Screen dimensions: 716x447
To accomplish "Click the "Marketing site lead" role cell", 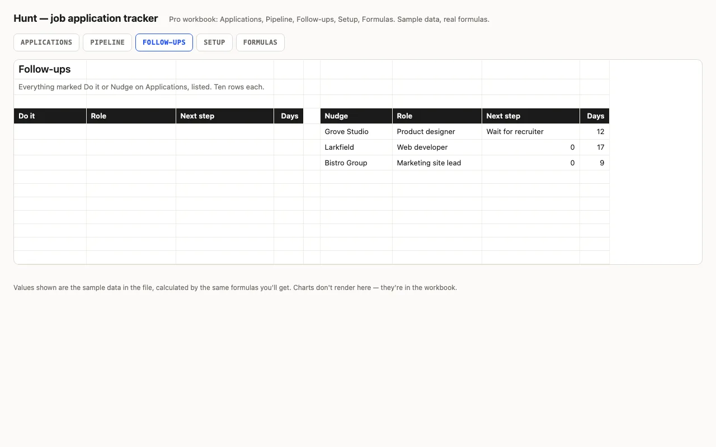I will (437, 163).
